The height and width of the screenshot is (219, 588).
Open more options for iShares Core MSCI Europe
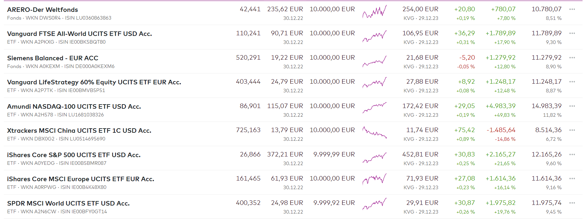(572, 179)
